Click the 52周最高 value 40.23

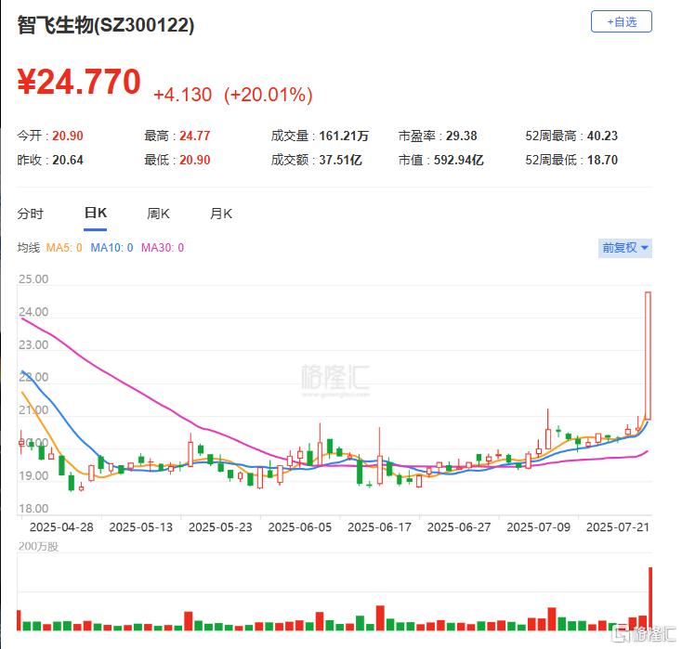[602, 136]
